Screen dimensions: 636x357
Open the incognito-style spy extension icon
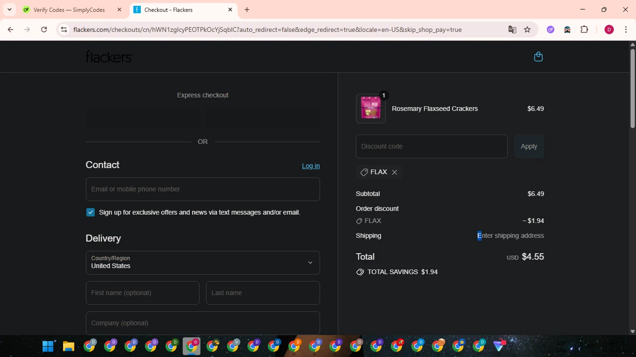[x=567, y=30]
